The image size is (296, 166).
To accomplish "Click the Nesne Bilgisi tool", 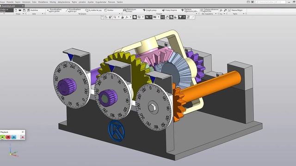I will [x=235, y=10].
